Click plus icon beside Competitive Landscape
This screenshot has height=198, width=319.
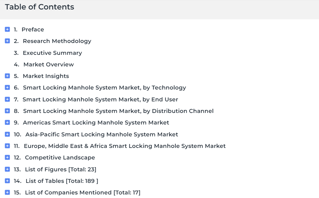point(7,157)
